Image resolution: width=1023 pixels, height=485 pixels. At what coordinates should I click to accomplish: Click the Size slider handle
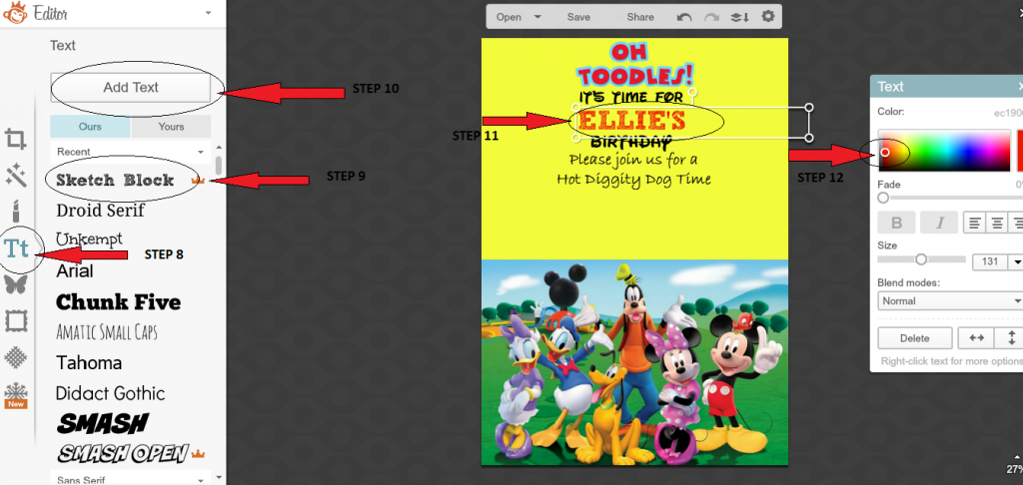click(x=920, y=259)
